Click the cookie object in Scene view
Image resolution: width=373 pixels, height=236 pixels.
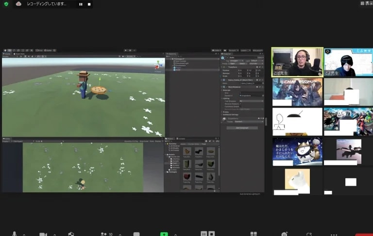99,90
